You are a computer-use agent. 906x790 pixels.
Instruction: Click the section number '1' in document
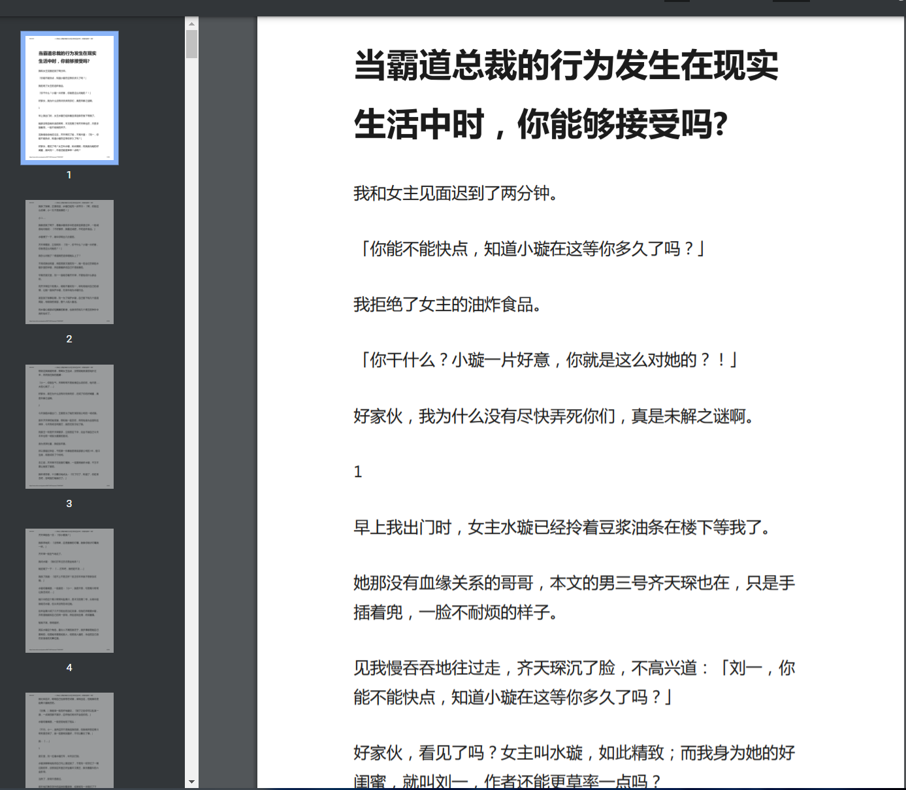(358, 472)
